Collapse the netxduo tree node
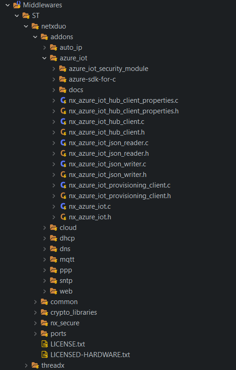The width and height of the screenshot is (236, 370). click(26, 26)
